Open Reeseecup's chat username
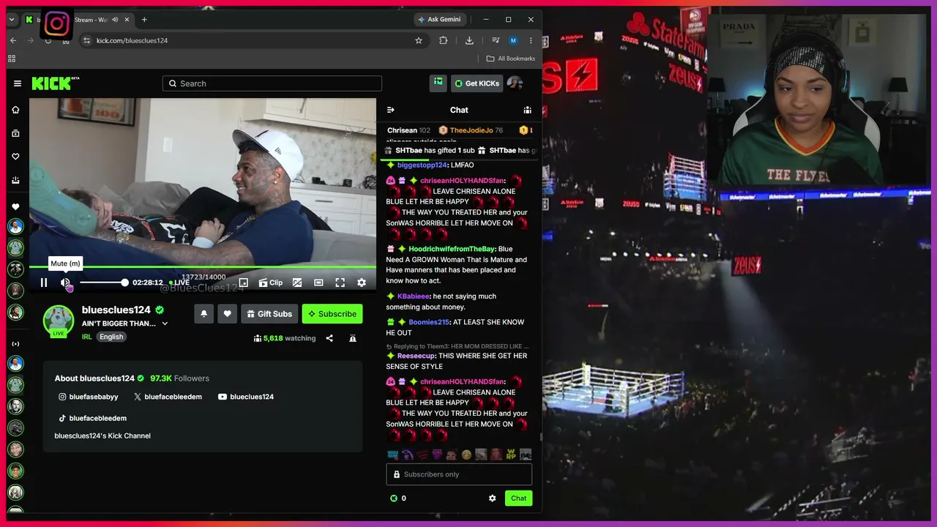The width and height of the screenshot is (937, 527). (x=417, y=356)
